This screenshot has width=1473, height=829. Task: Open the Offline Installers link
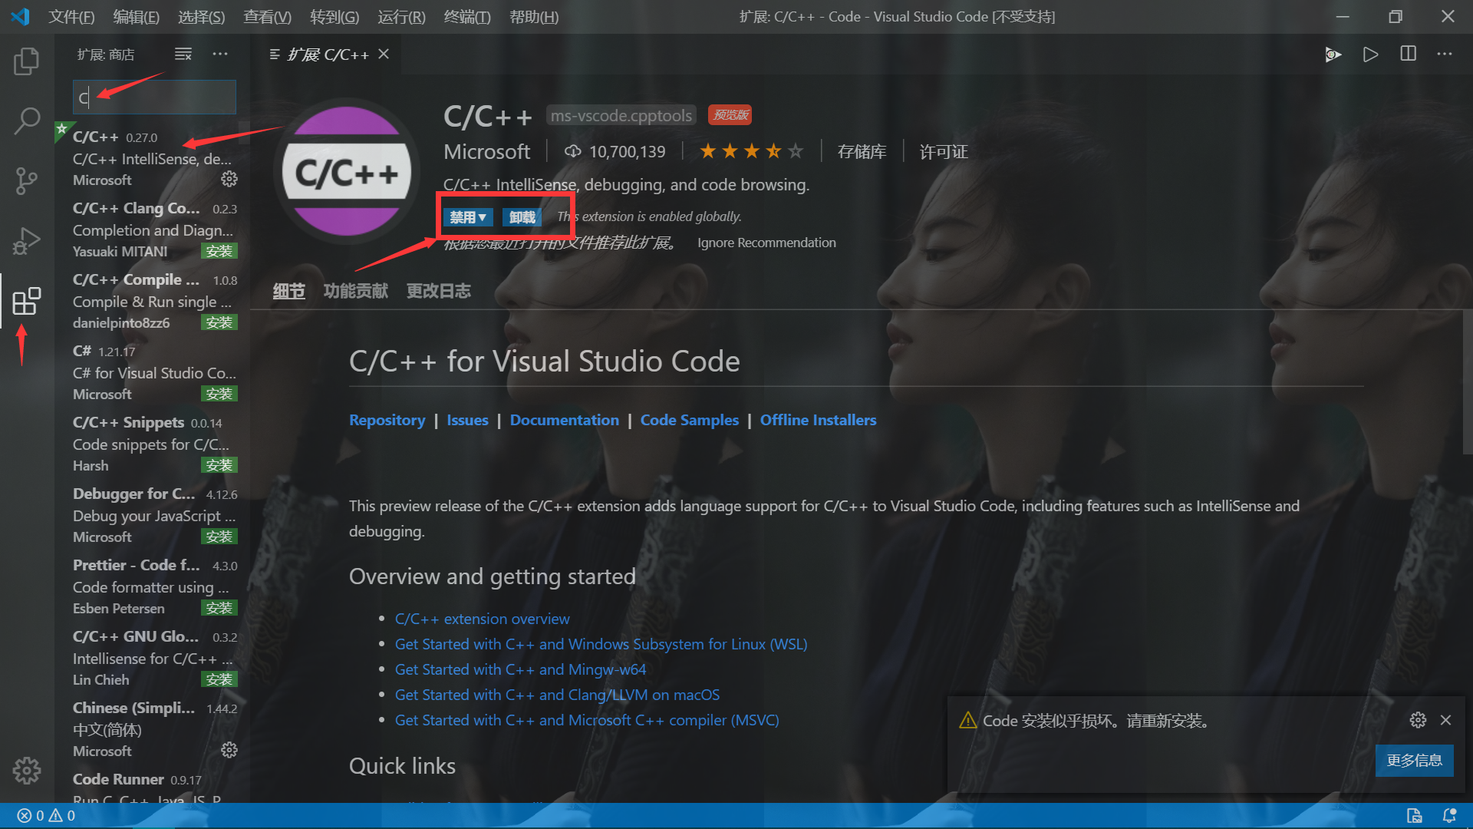(818, 420)
